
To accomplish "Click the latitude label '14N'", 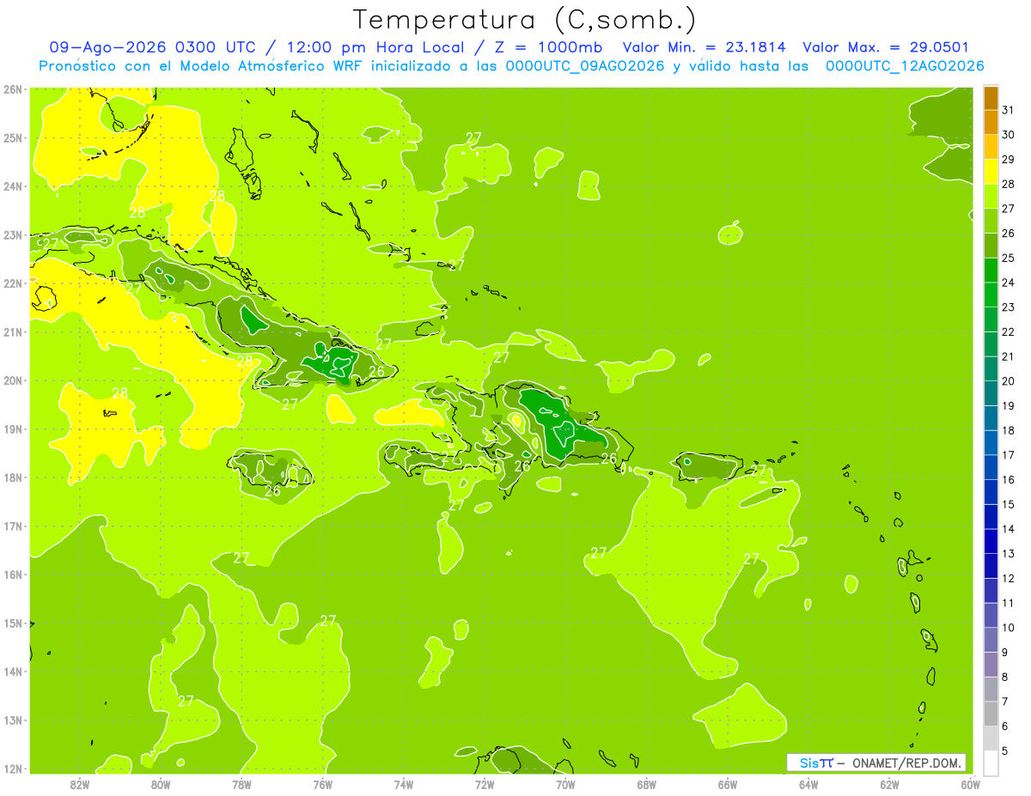I will [12, 671].
